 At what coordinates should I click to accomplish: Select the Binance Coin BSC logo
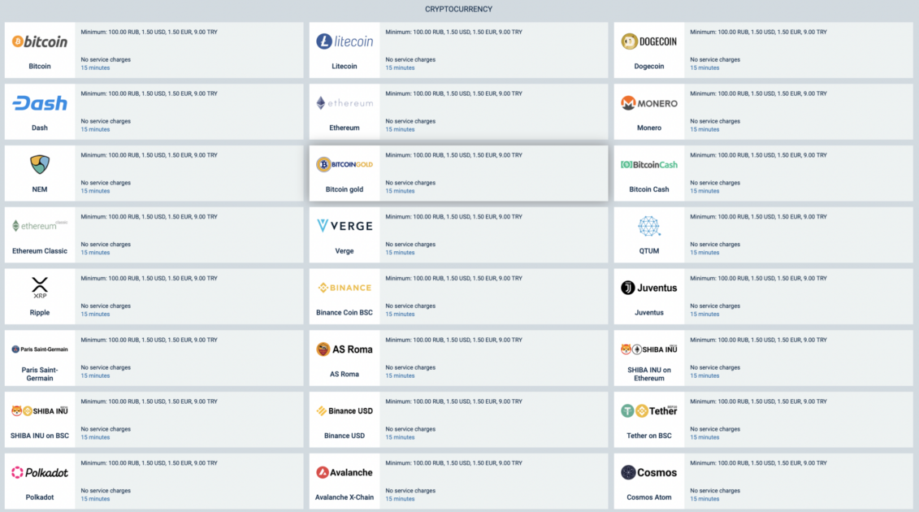pyautogui.click(x=345, y=288)
